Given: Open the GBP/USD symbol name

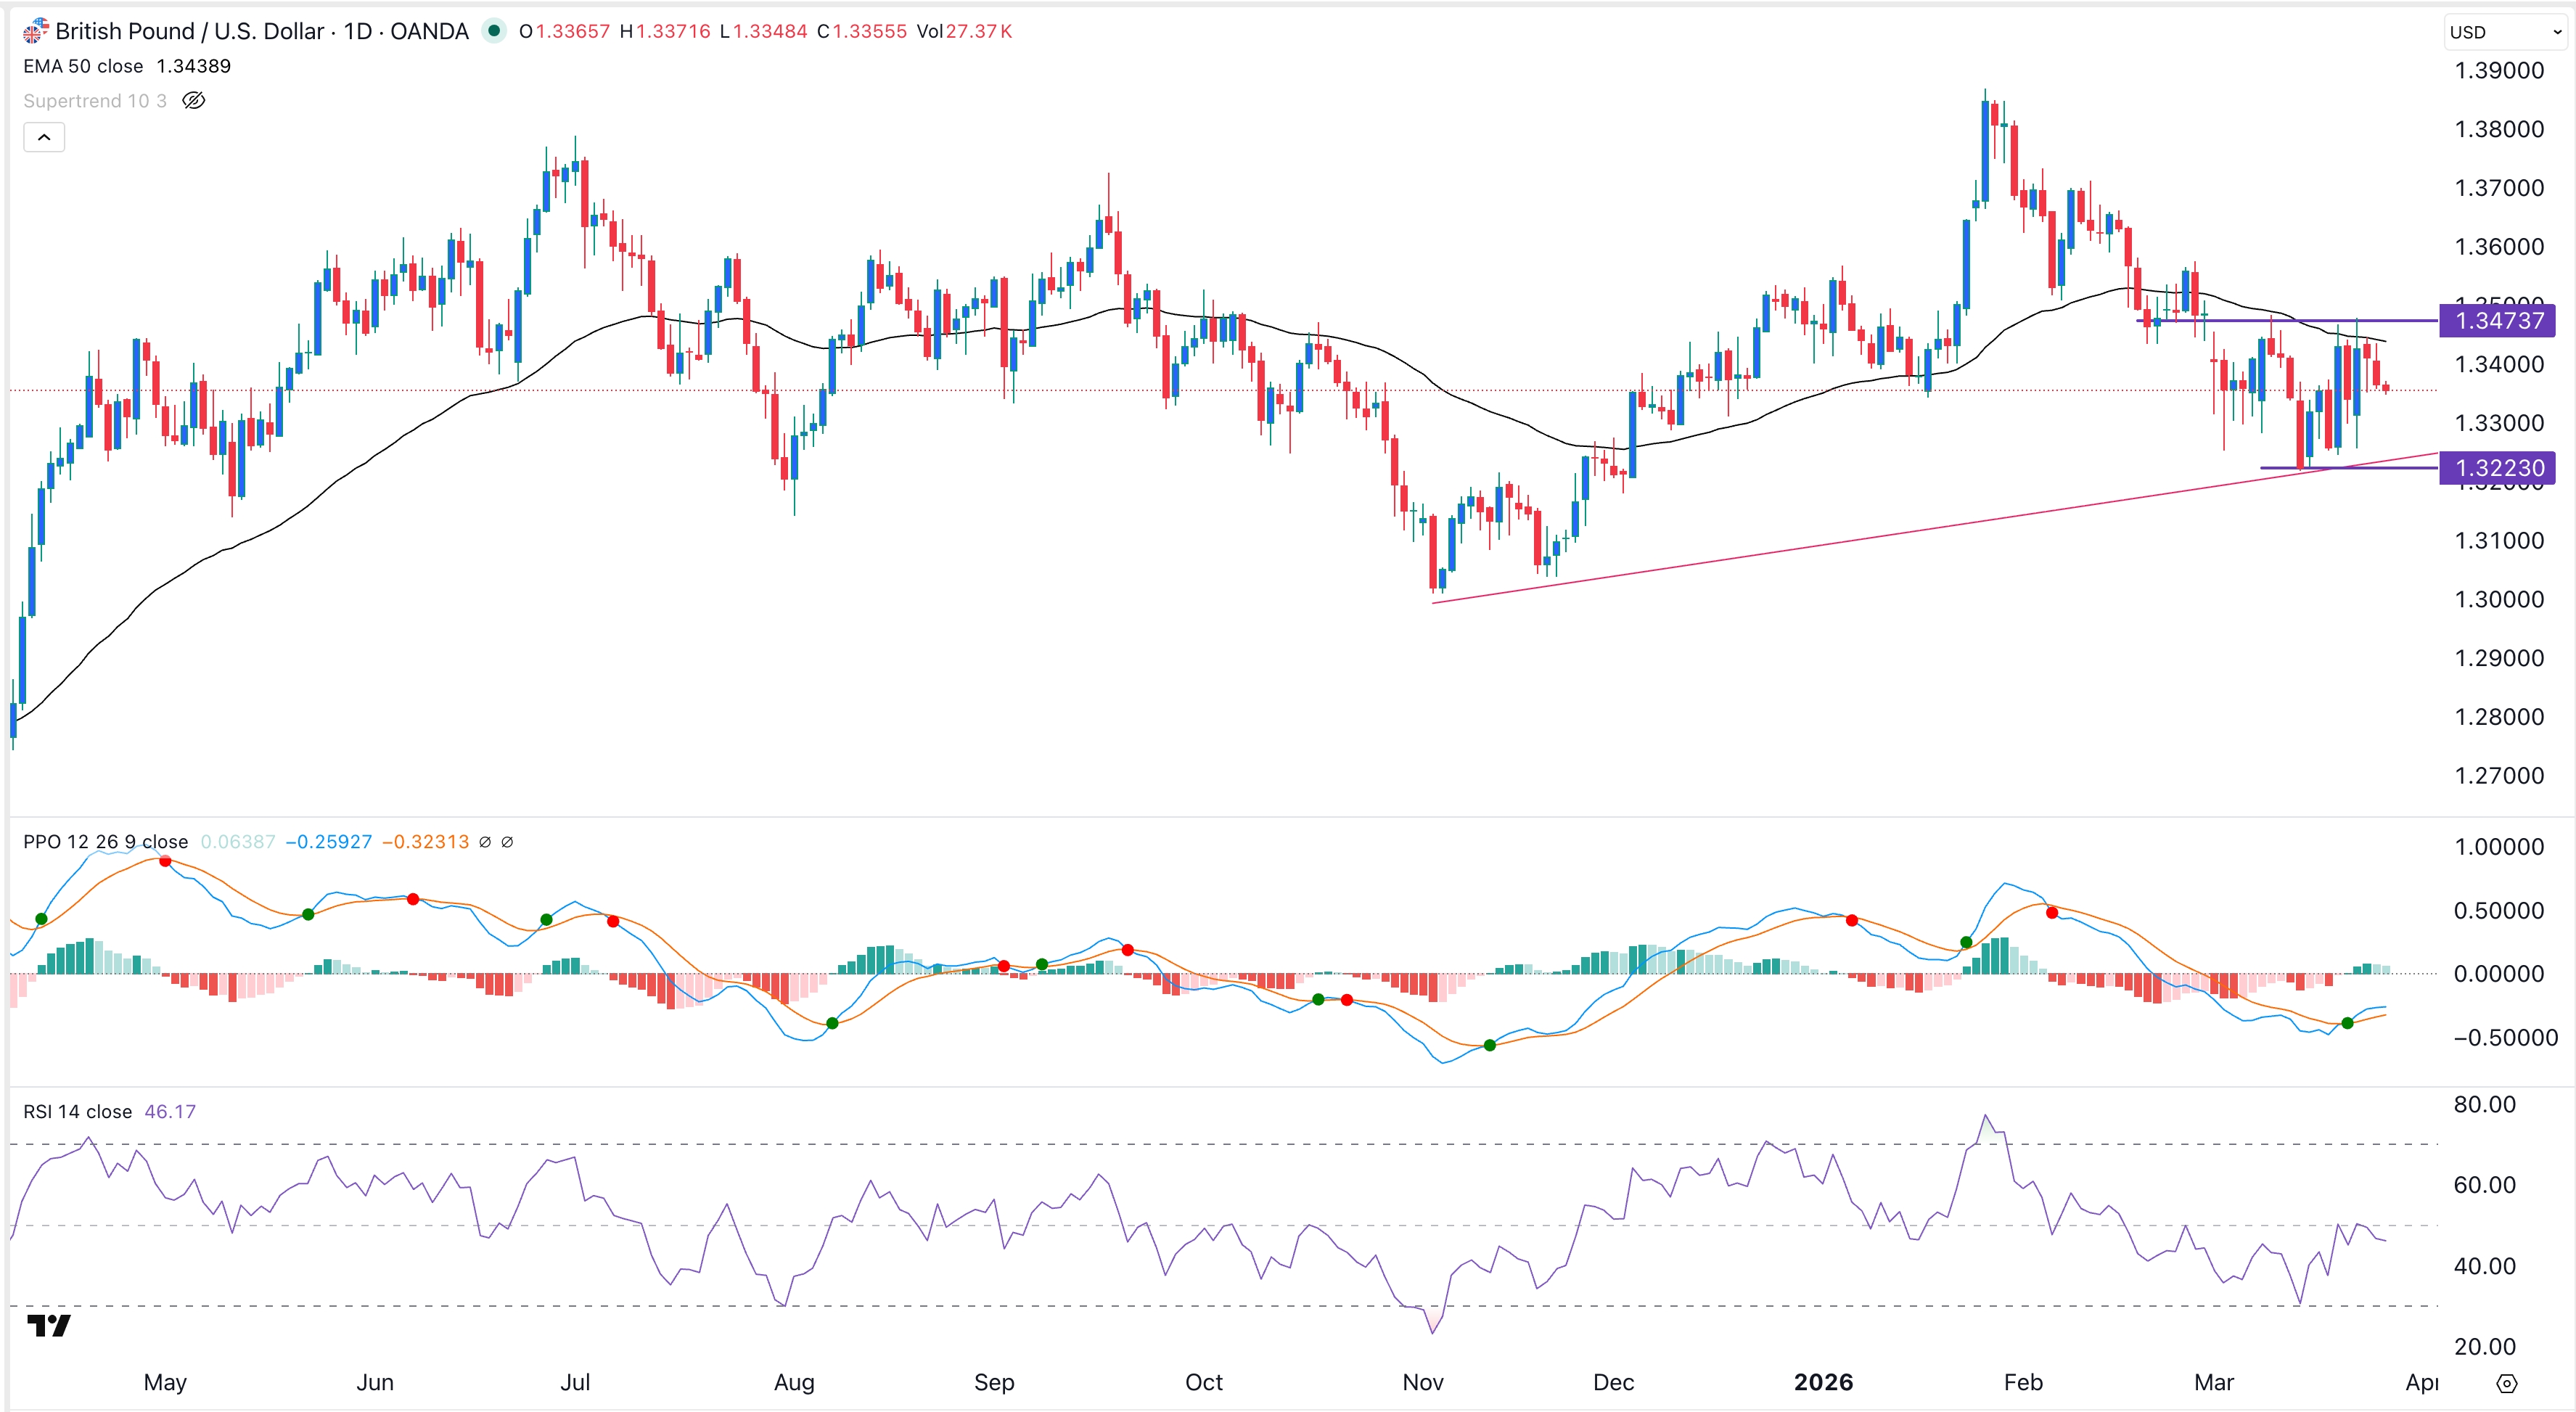Looking at the screenshot, I should point(190,31).
